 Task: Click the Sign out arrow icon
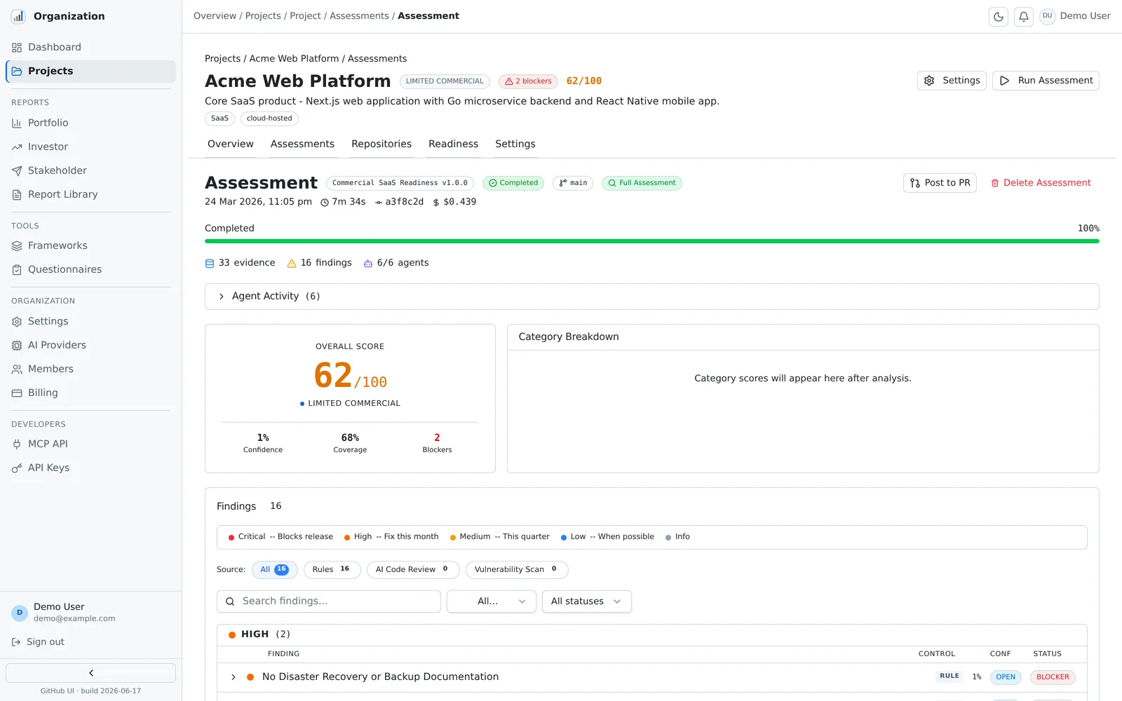click(x=16, y=642)
